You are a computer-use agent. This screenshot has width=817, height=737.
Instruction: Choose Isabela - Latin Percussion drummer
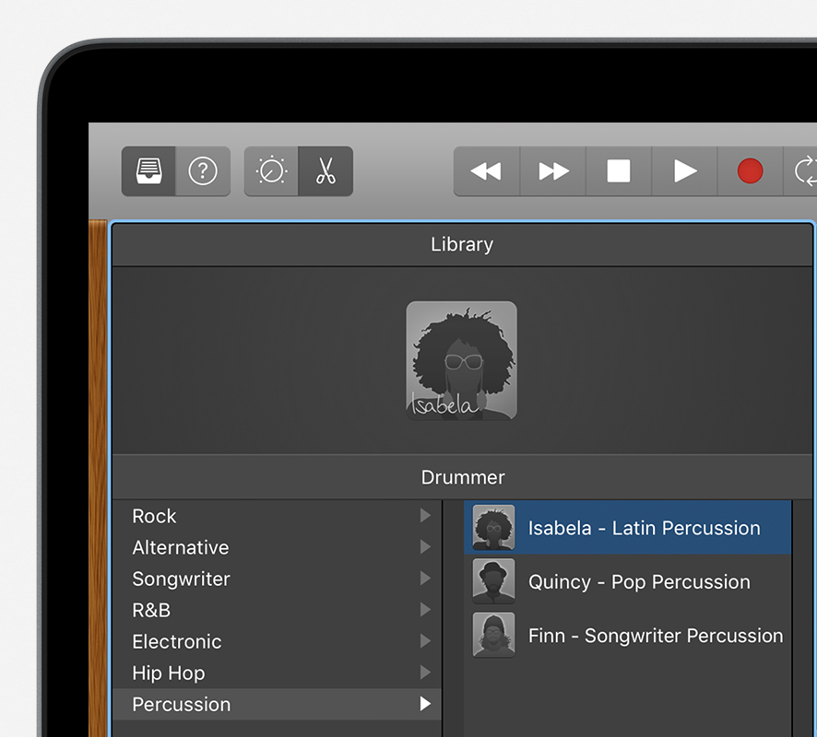(x=627, y=528)
